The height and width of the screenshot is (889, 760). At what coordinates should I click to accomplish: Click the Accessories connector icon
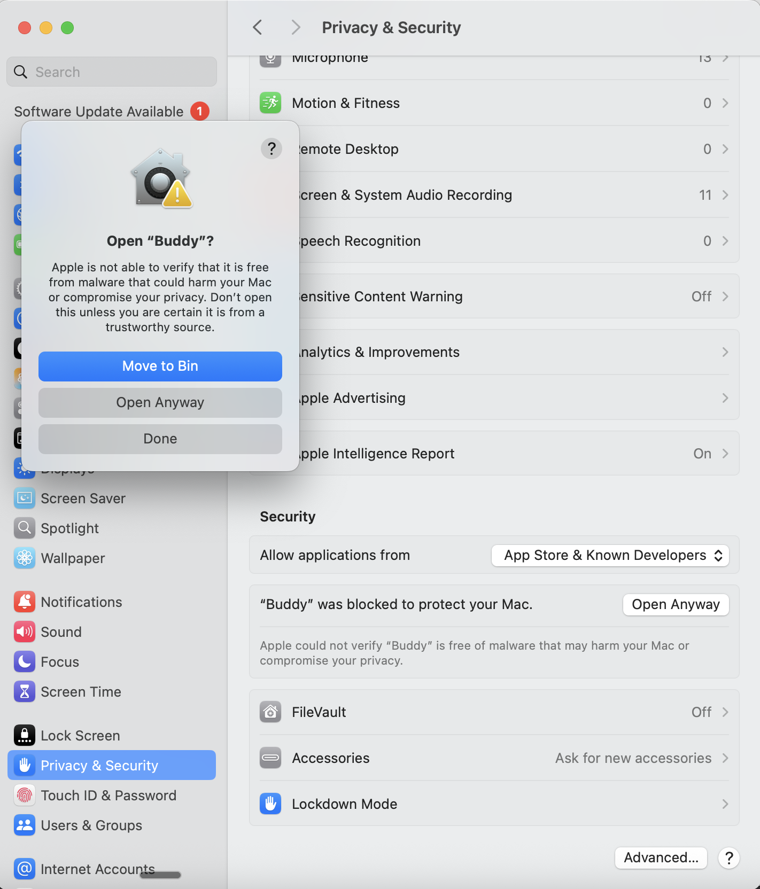[270, 758]
